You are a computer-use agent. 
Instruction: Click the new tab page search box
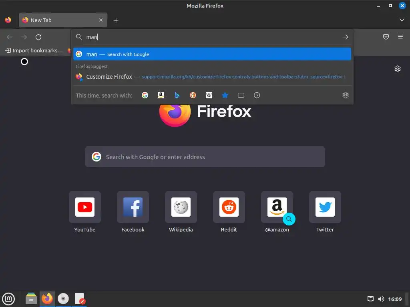205,157
